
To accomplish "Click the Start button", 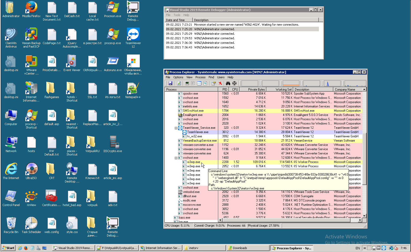I will [8, 248].
